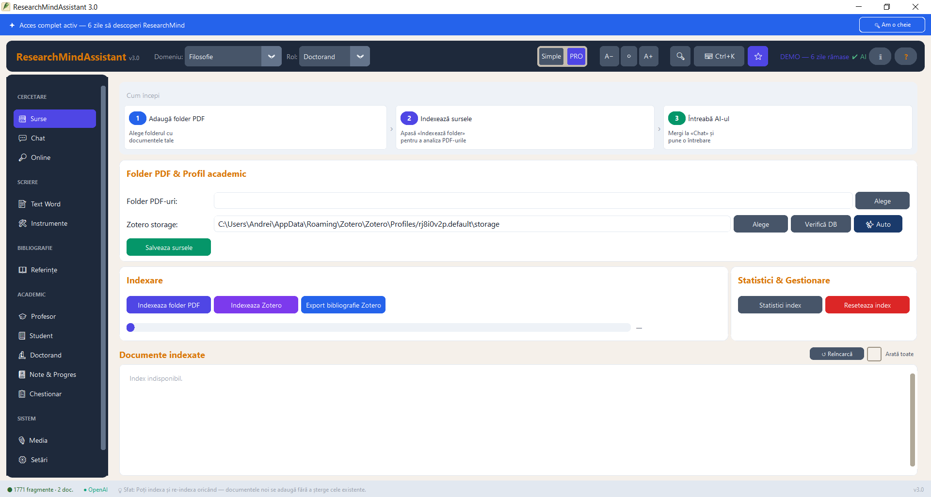931x497 pixels.
Task: Click the indexing progress bar
Action: click(x=378, y=327)
